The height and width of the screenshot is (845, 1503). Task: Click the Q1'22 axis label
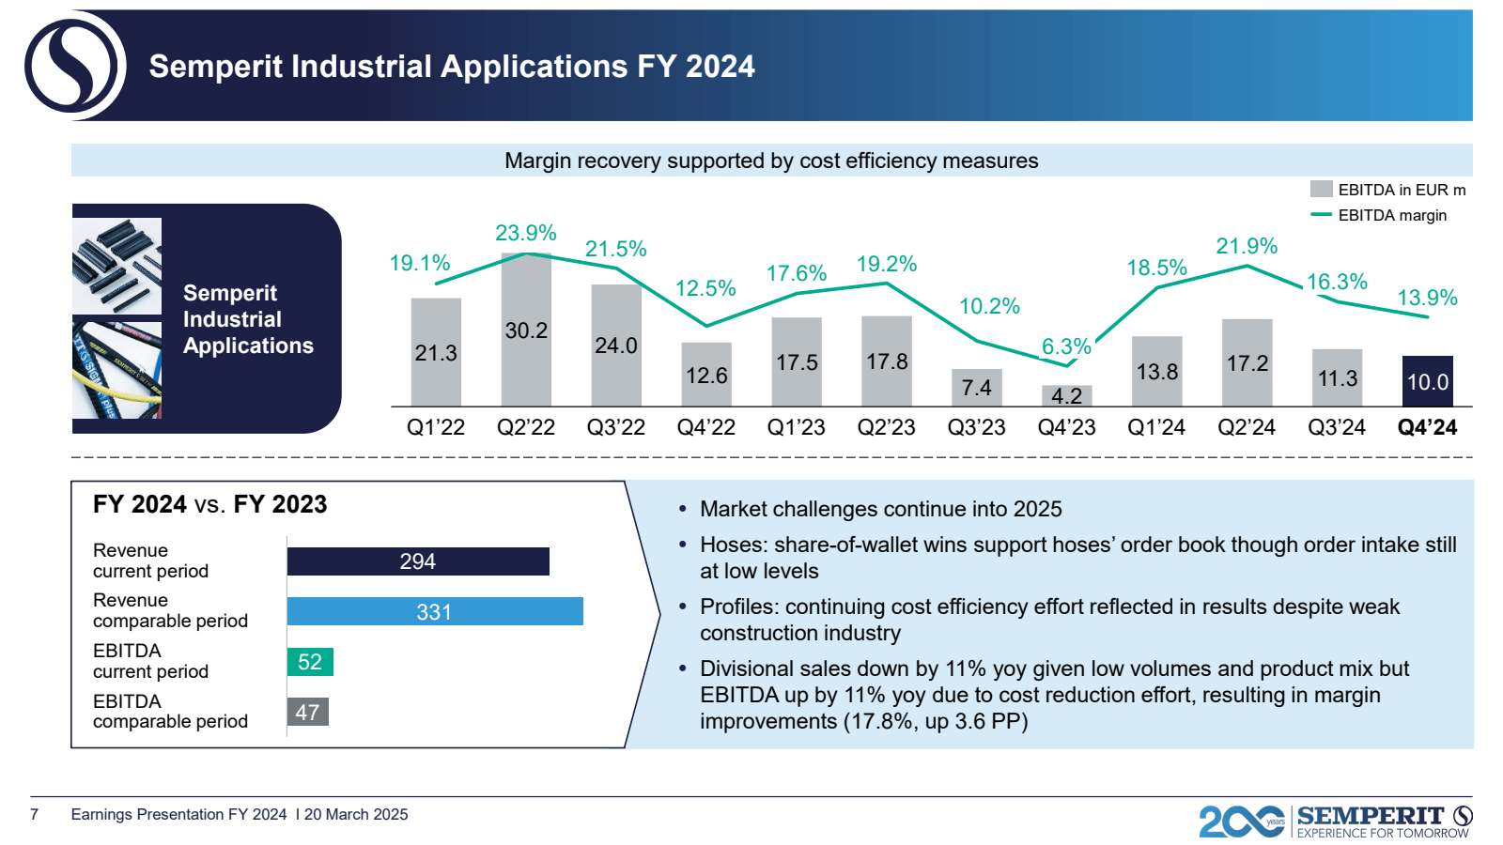pyautogui.click(x=436, y=427)
